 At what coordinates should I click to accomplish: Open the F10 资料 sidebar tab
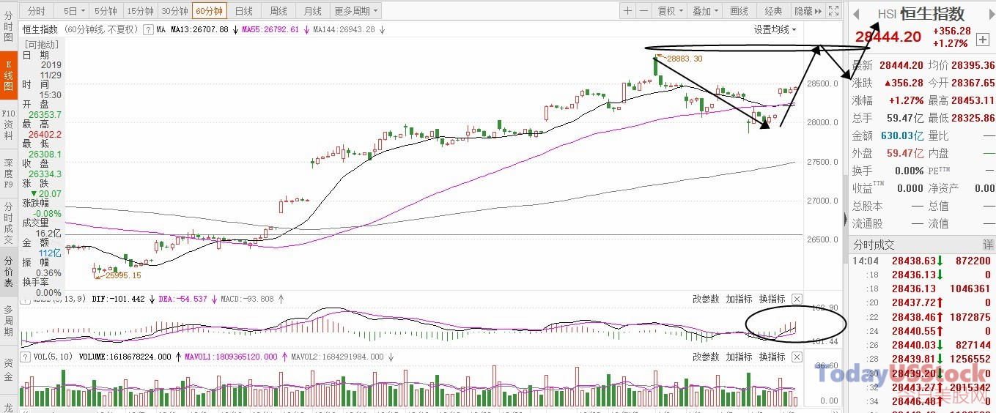pos(8,124)
